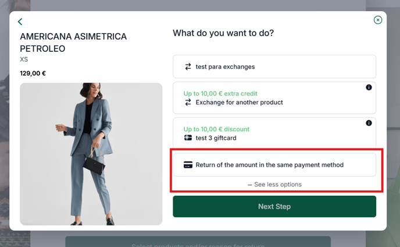Click exchange arrows icon beside Exchange for another product
Screen dimensions: 400x247
[x=188, y=103]
